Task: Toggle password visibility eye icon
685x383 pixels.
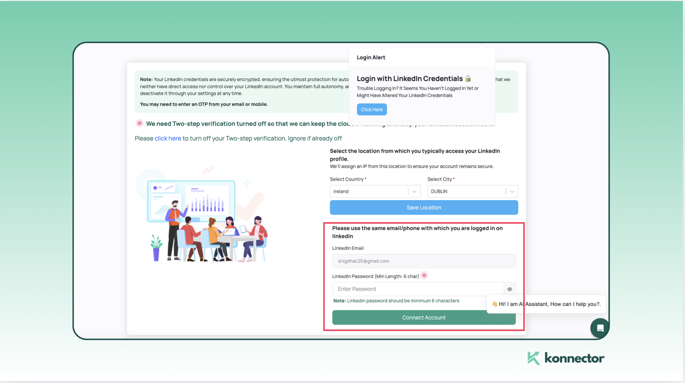Action: tap(509, 289)
